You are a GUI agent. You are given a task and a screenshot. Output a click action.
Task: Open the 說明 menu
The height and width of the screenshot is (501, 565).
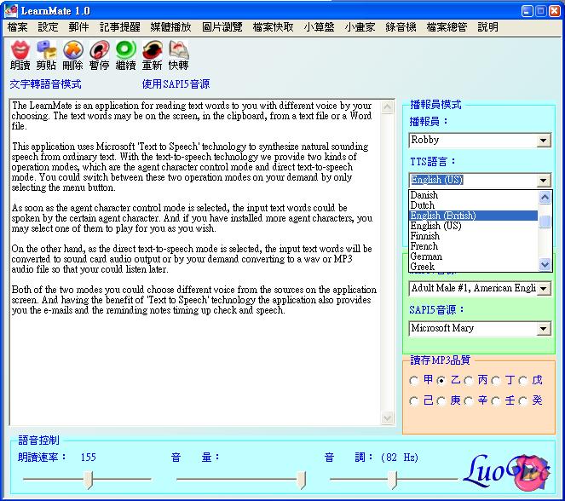pyautogui.click(x=488, y=27)
